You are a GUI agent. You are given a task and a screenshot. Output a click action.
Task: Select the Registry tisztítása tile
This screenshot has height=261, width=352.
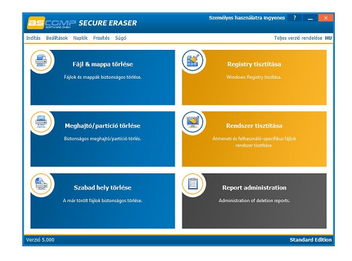(x=254, y=77)
